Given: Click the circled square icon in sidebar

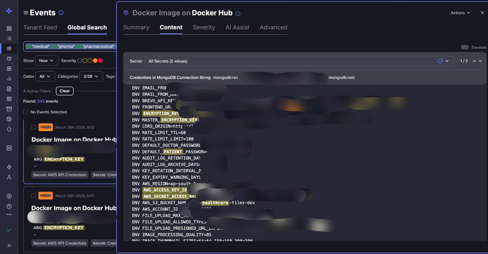Looking at the screenshot, I should 9,196.
